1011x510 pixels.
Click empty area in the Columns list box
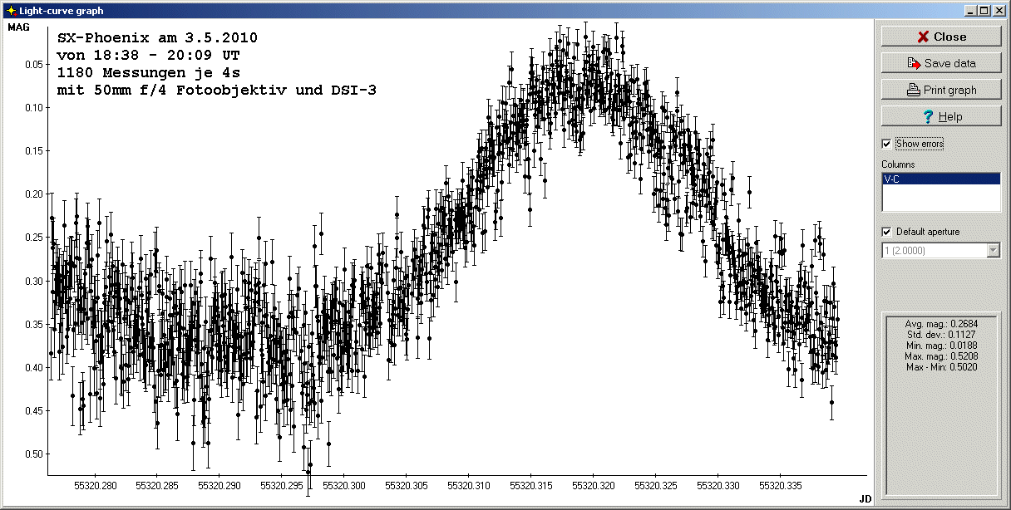tap(939, 199)
